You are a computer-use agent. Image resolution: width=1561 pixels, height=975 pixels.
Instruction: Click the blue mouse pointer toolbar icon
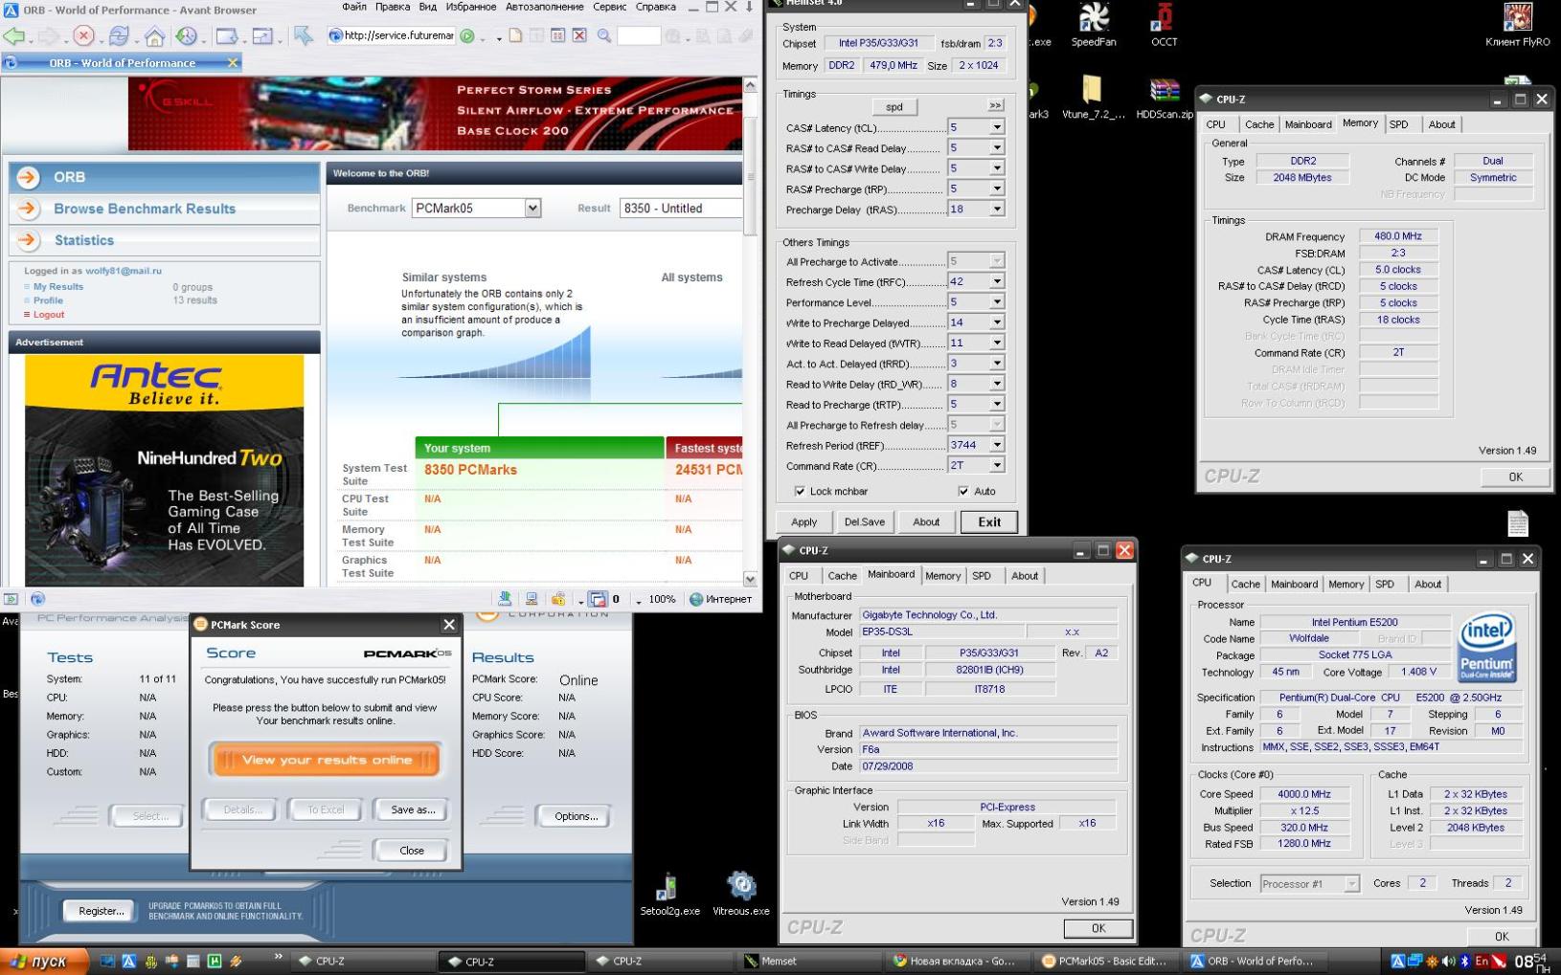pyautogui.click(x=304, y=36)
